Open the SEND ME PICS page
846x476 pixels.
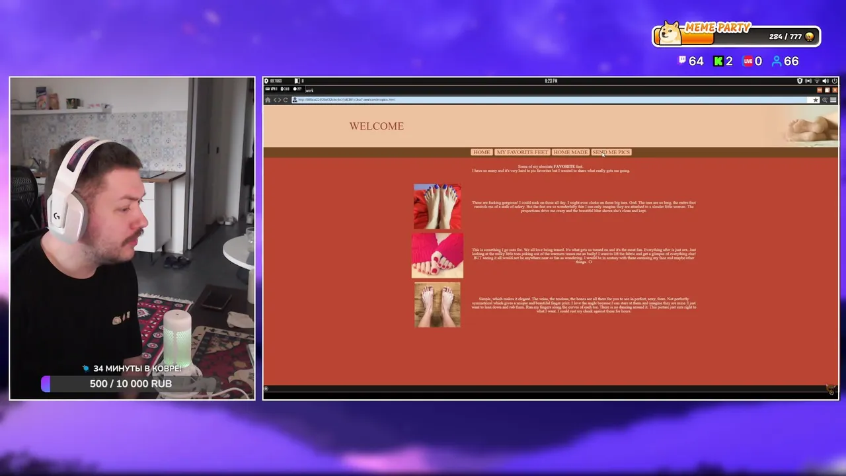point(611,152)
